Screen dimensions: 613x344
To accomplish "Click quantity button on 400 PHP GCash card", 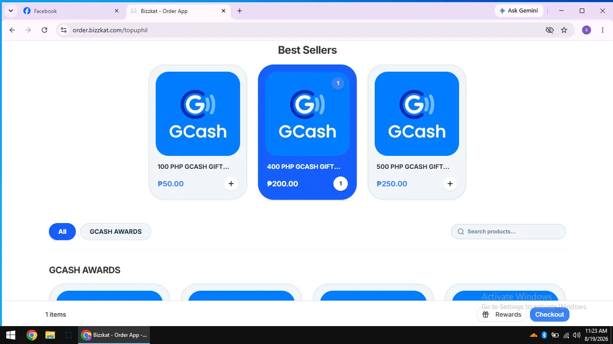I will click(341, 184).
